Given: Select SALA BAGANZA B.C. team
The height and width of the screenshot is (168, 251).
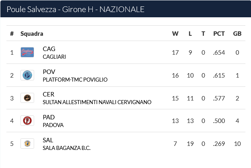Looking at the screenshot, I should click(x=67, y=148).
